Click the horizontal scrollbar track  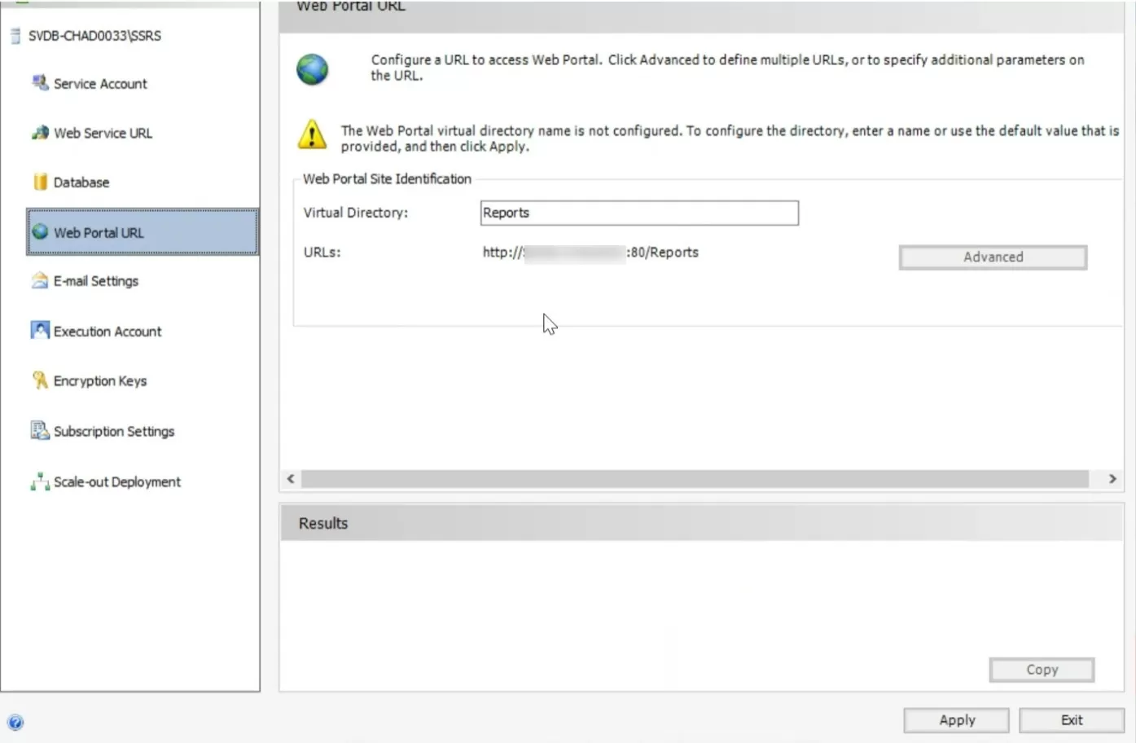click(x=695, y=479)
